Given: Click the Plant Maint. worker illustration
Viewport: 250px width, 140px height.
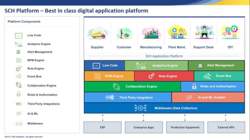Looking at the screenshot, I should point(178,33).
